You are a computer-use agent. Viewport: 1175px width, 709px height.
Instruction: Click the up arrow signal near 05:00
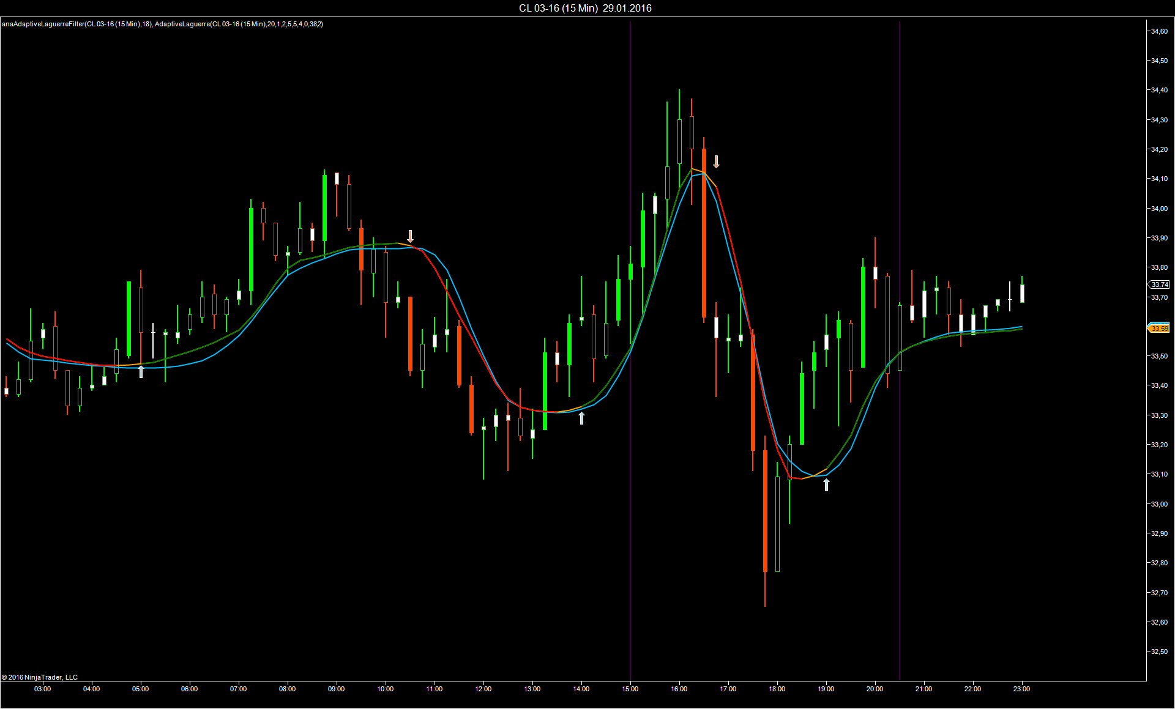(141, 371)
